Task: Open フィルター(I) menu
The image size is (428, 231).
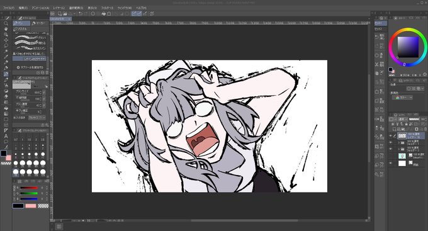Action: 107,8
